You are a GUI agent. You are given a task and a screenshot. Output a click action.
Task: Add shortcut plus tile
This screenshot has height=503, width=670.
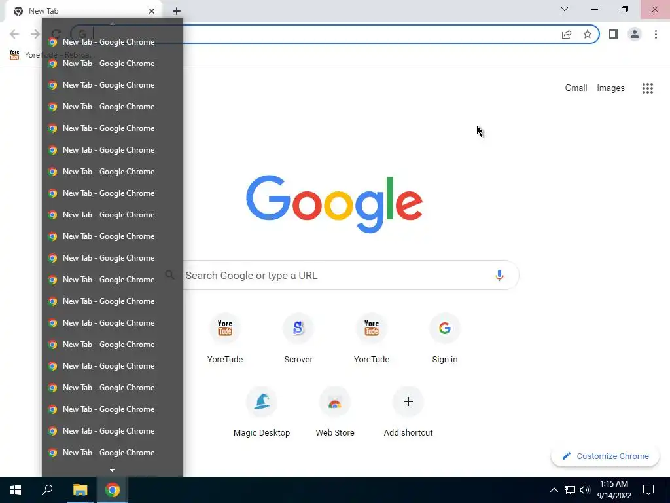click(408, 411)
